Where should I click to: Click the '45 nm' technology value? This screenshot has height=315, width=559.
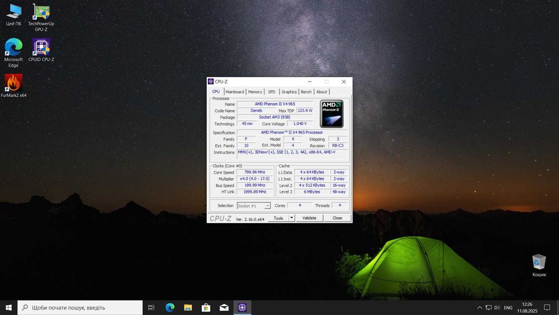coord(247,124)
